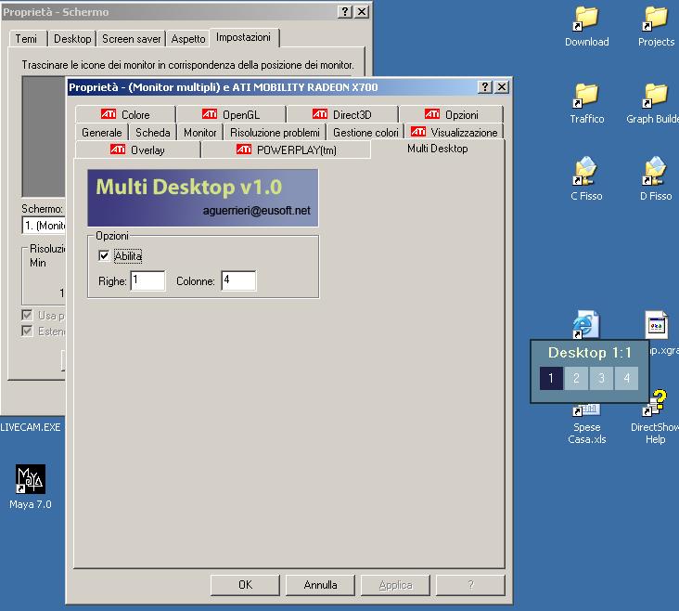Open the Colore ATI tab
The width and height of the screenshot is (679, 611).
(125, 114)
